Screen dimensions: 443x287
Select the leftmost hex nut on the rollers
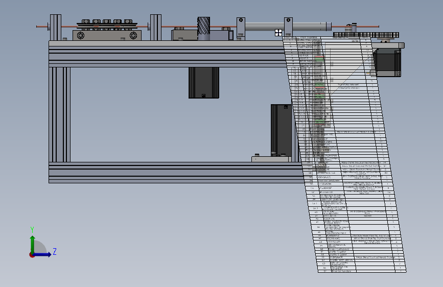tap(86, 21)
